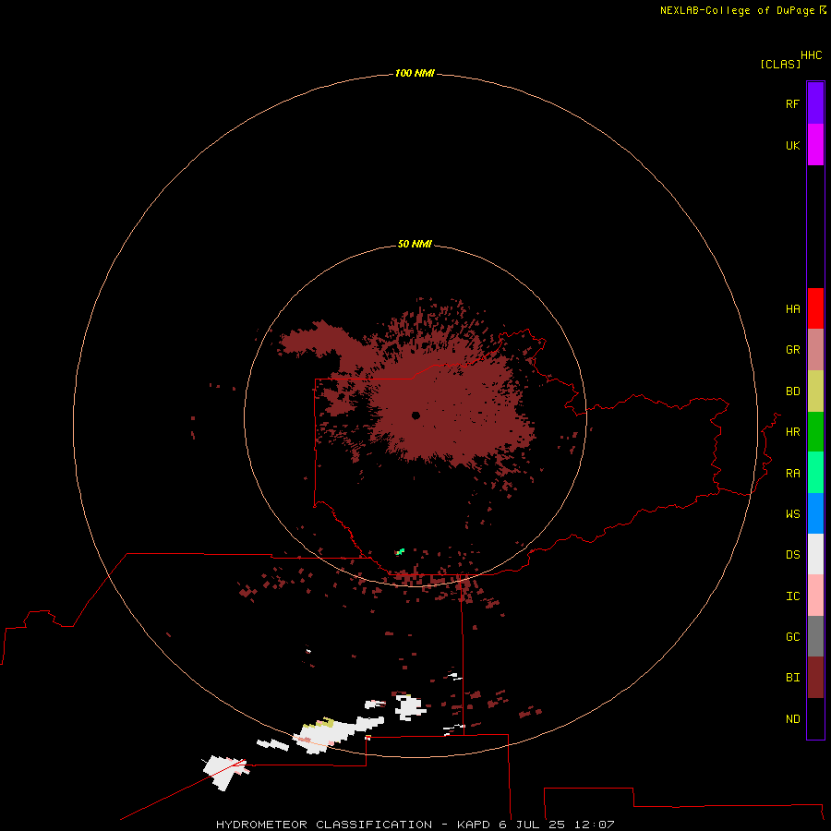Screen dimensions: 831x831
Task: Click the DS white legend swatch
Action: coord(815,554)
